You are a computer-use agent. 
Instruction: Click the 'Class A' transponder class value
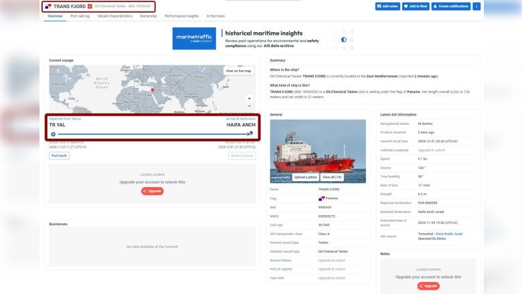coord(324,234)
